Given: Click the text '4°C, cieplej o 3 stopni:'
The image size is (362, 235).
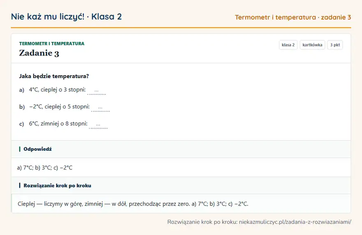Looking at the screenshot, I should 57,90.
